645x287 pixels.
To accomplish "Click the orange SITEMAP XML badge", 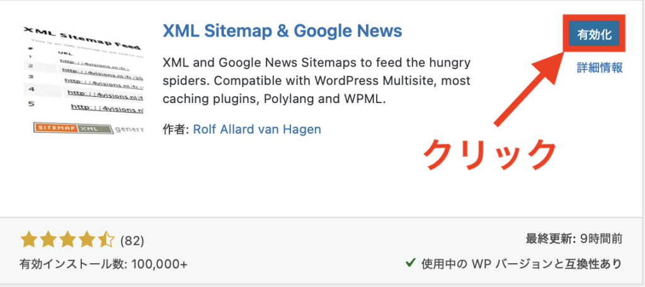I will pos(60,128).
